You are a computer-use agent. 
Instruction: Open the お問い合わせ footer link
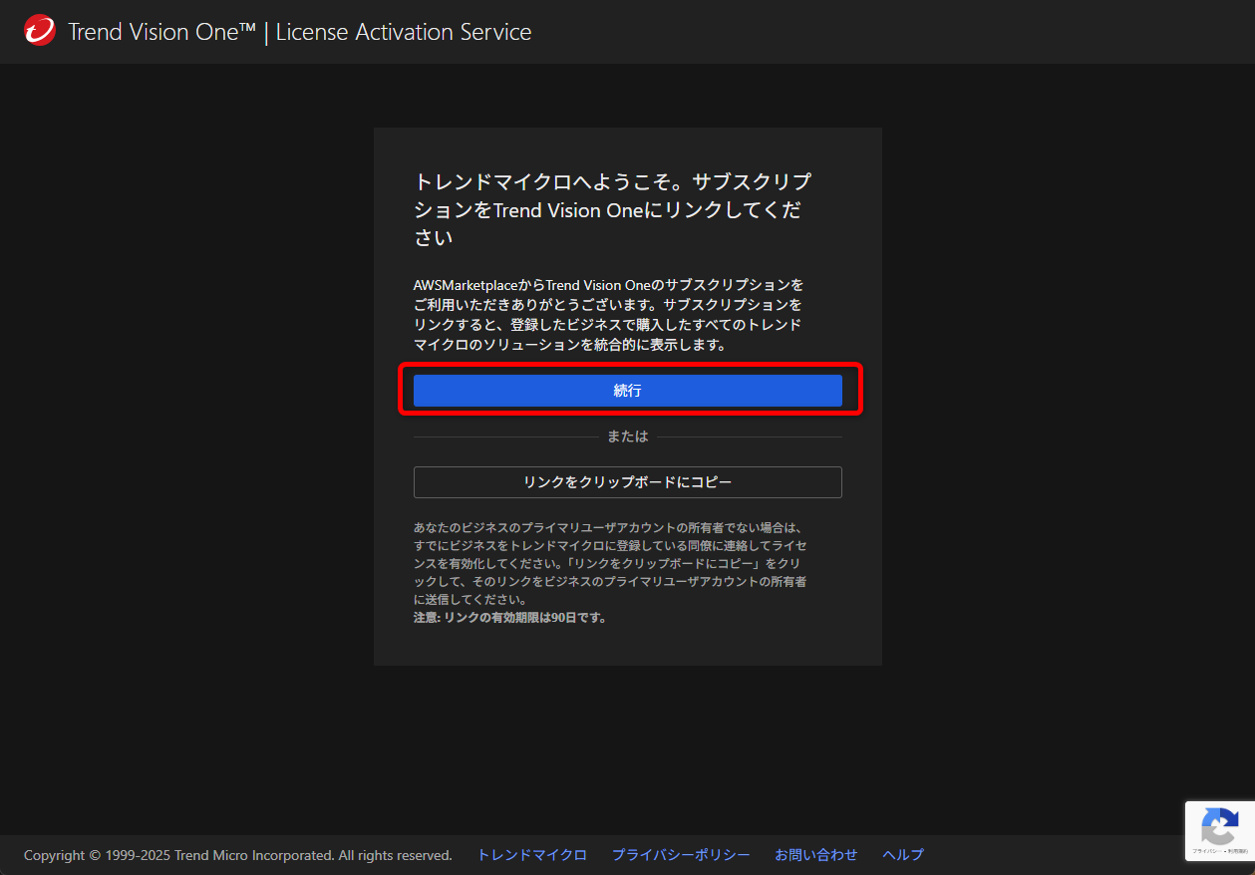click(x=816, y=855)
